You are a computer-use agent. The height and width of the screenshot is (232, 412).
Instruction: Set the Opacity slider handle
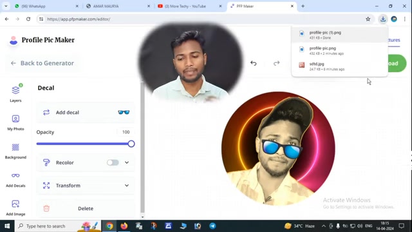click(131, 144)
